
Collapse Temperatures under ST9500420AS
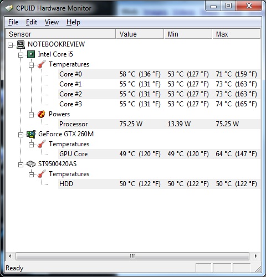click(x=32, y=175)
